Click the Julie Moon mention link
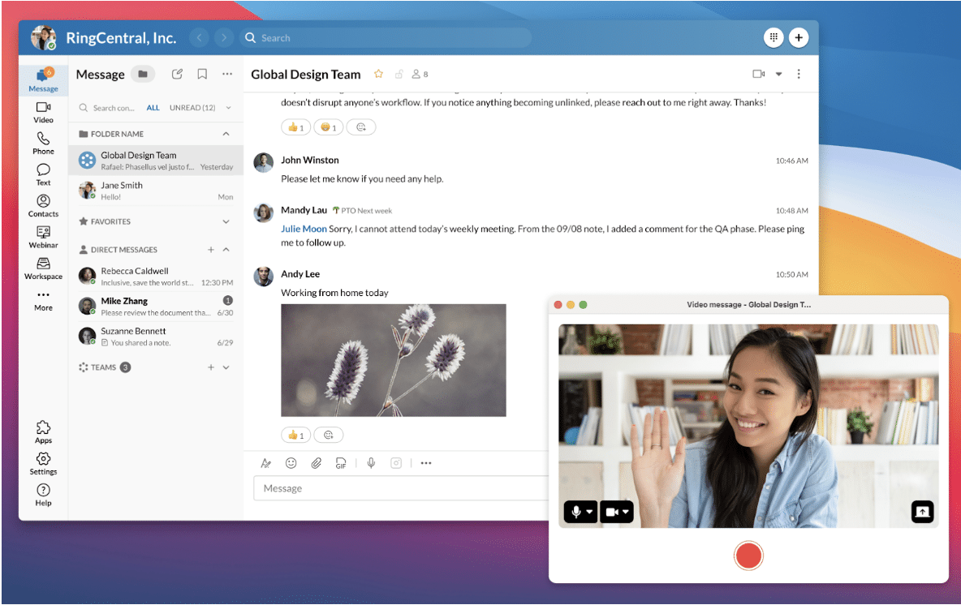 304,230
